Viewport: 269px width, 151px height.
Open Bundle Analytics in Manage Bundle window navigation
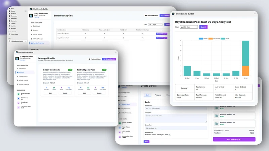tap(23, 85)
